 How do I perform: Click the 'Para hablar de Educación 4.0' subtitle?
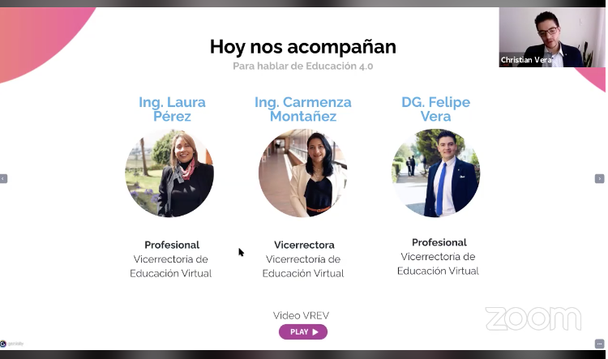(303, 66)
